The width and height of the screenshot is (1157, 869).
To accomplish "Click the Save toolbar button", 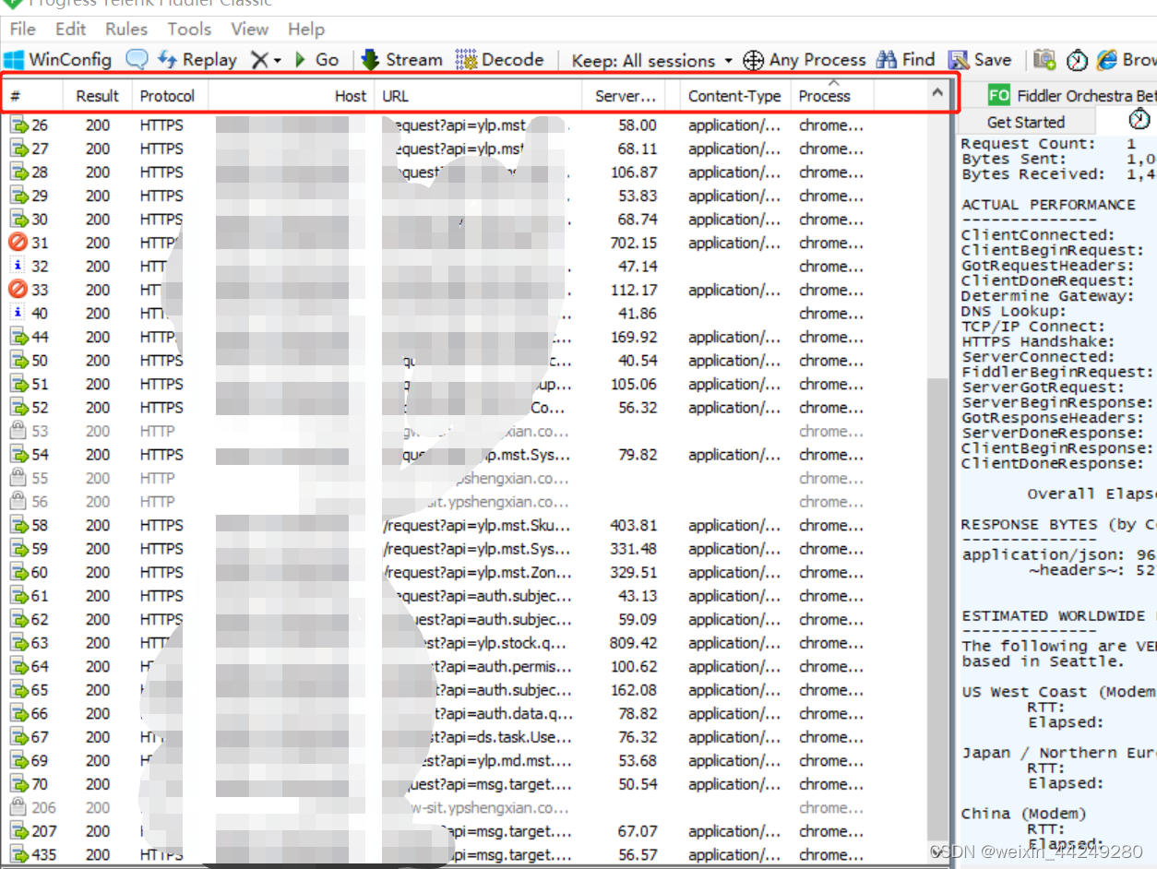I will coord(980,60).
